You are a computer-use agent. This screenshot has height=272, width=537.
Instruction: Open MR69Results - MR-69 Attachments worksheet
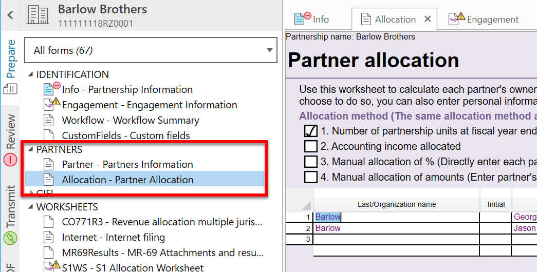click(163, 253)
